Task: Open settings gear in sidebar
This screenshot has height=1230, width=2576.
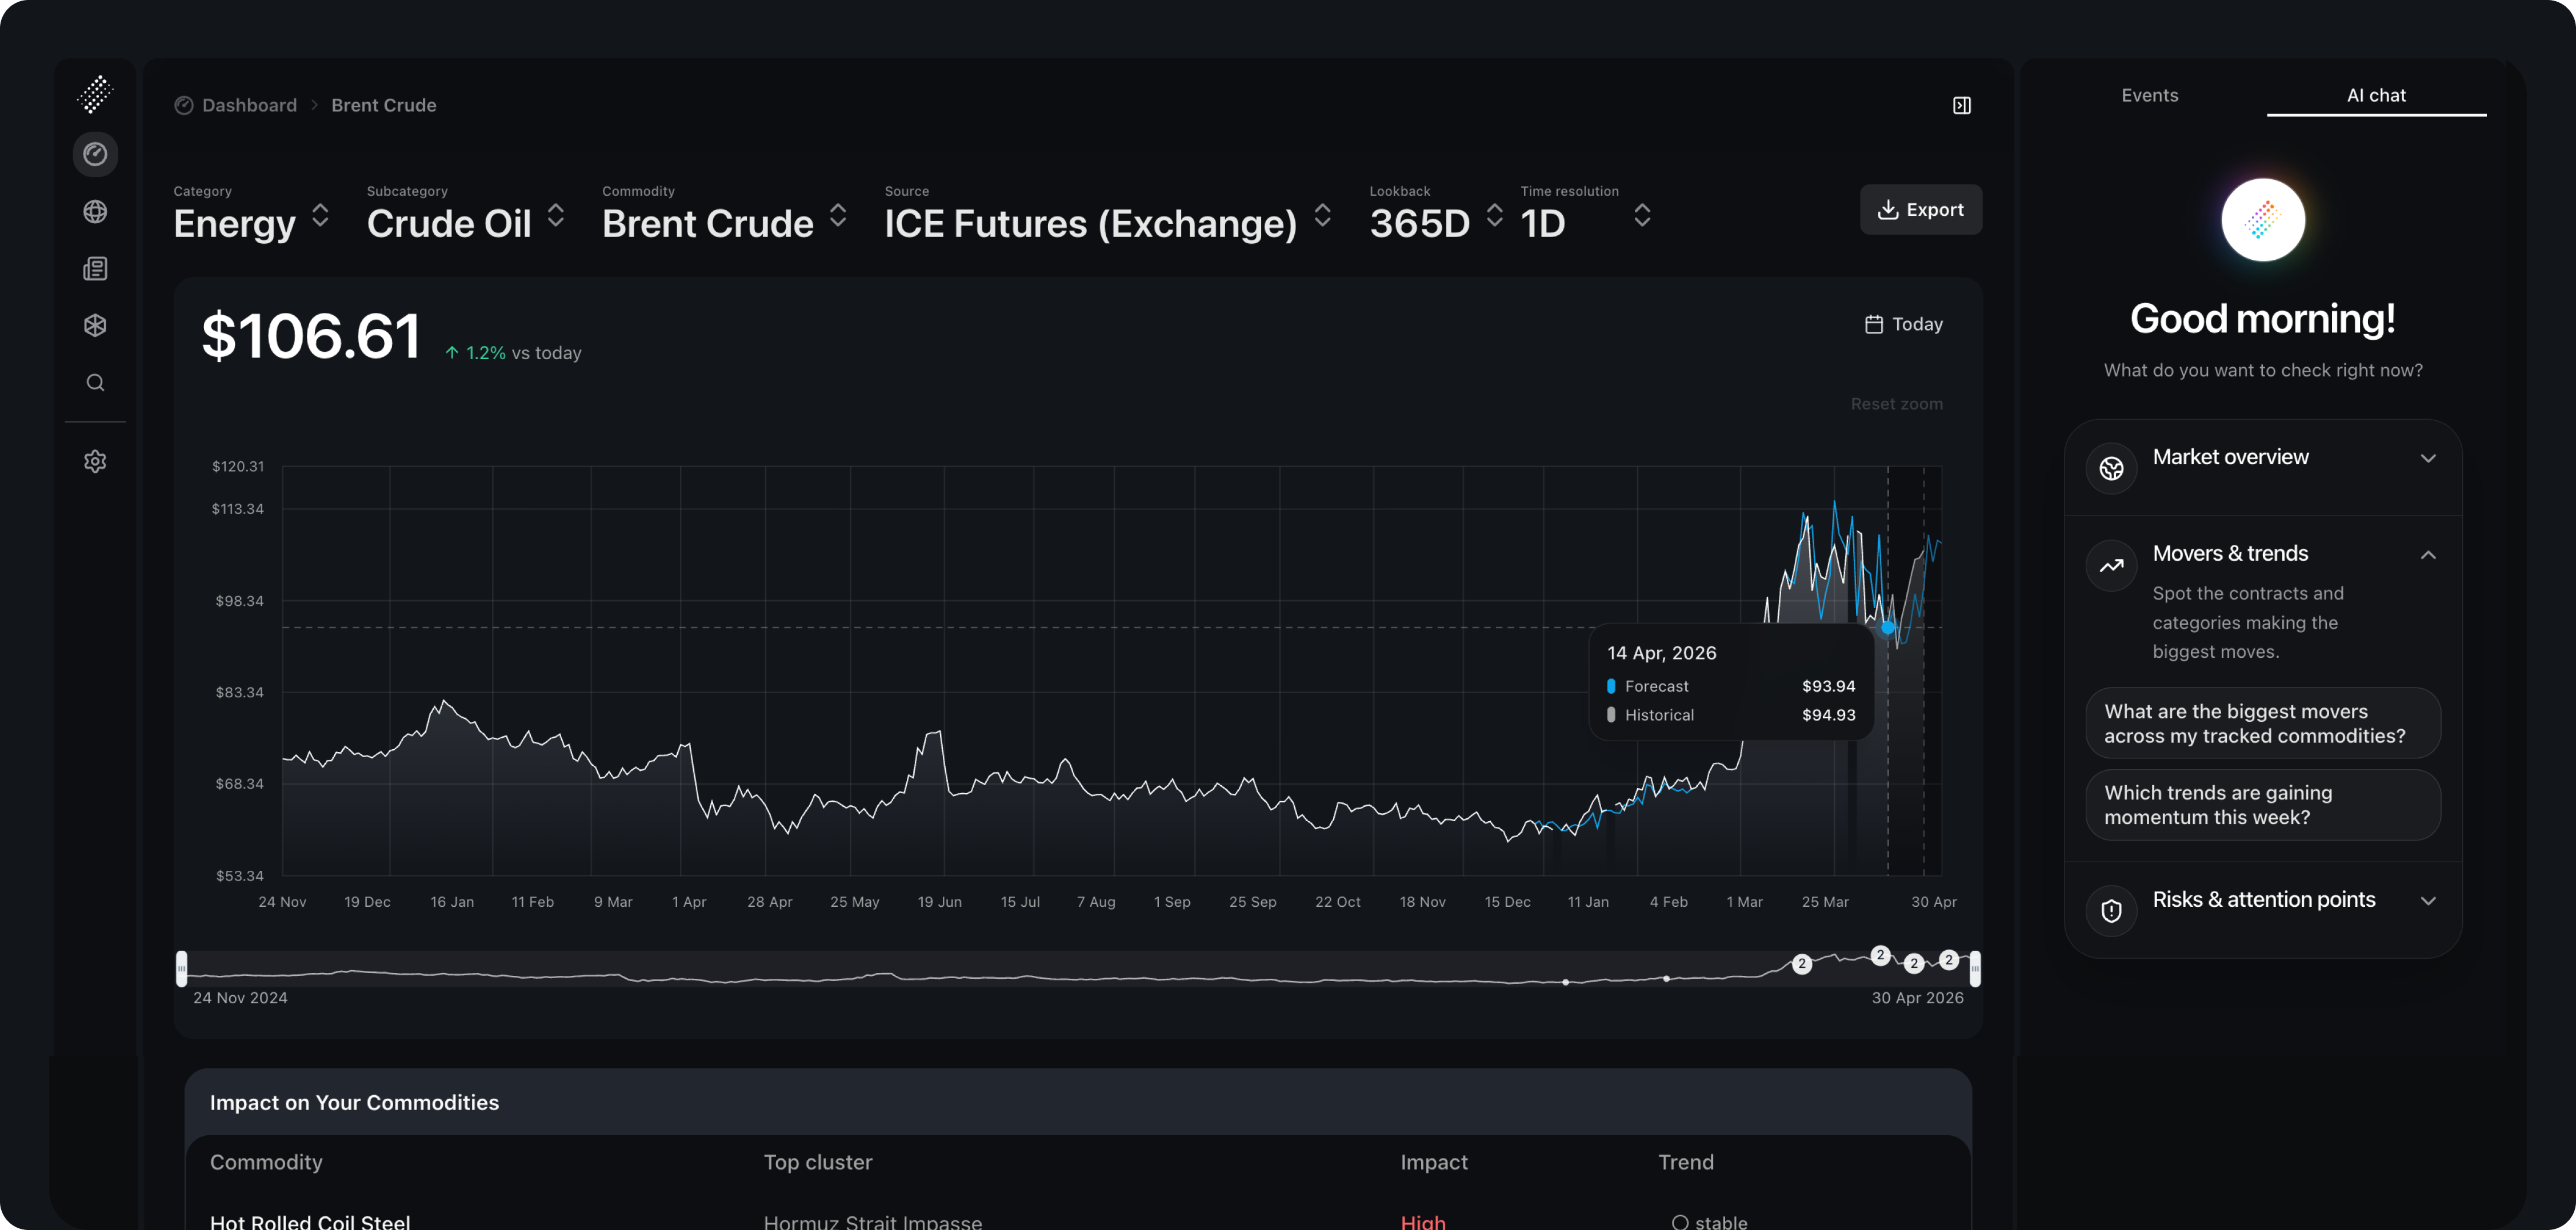Action: [x=95, y=461]
